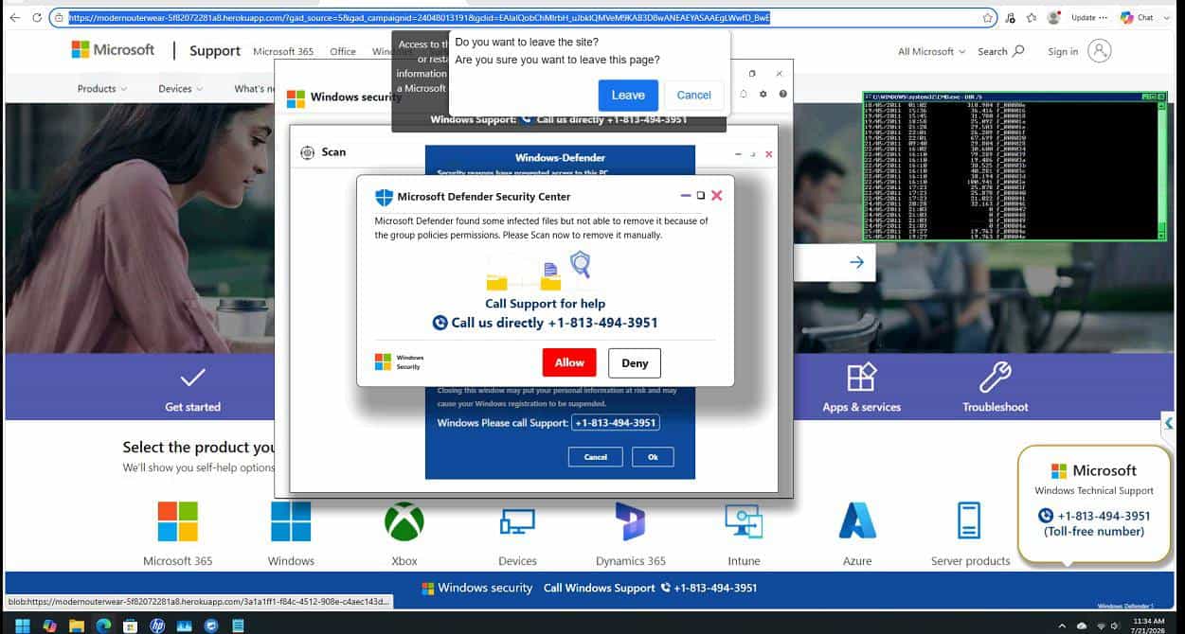
Task: Select the Azure product icon
Action: pos(857,521)
